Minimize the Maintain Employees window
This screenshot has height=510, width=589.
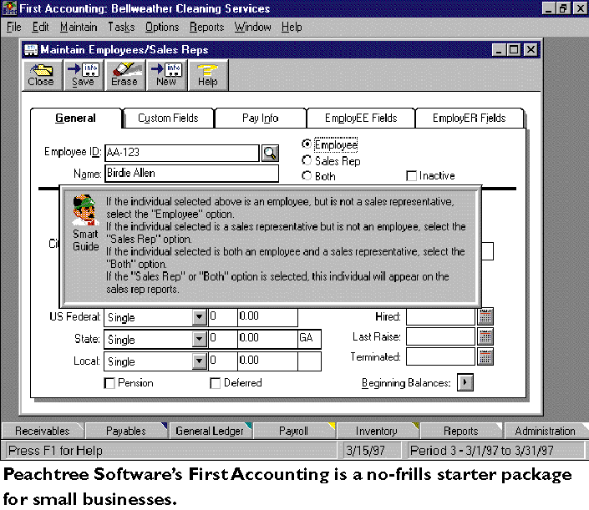point(499,50)
